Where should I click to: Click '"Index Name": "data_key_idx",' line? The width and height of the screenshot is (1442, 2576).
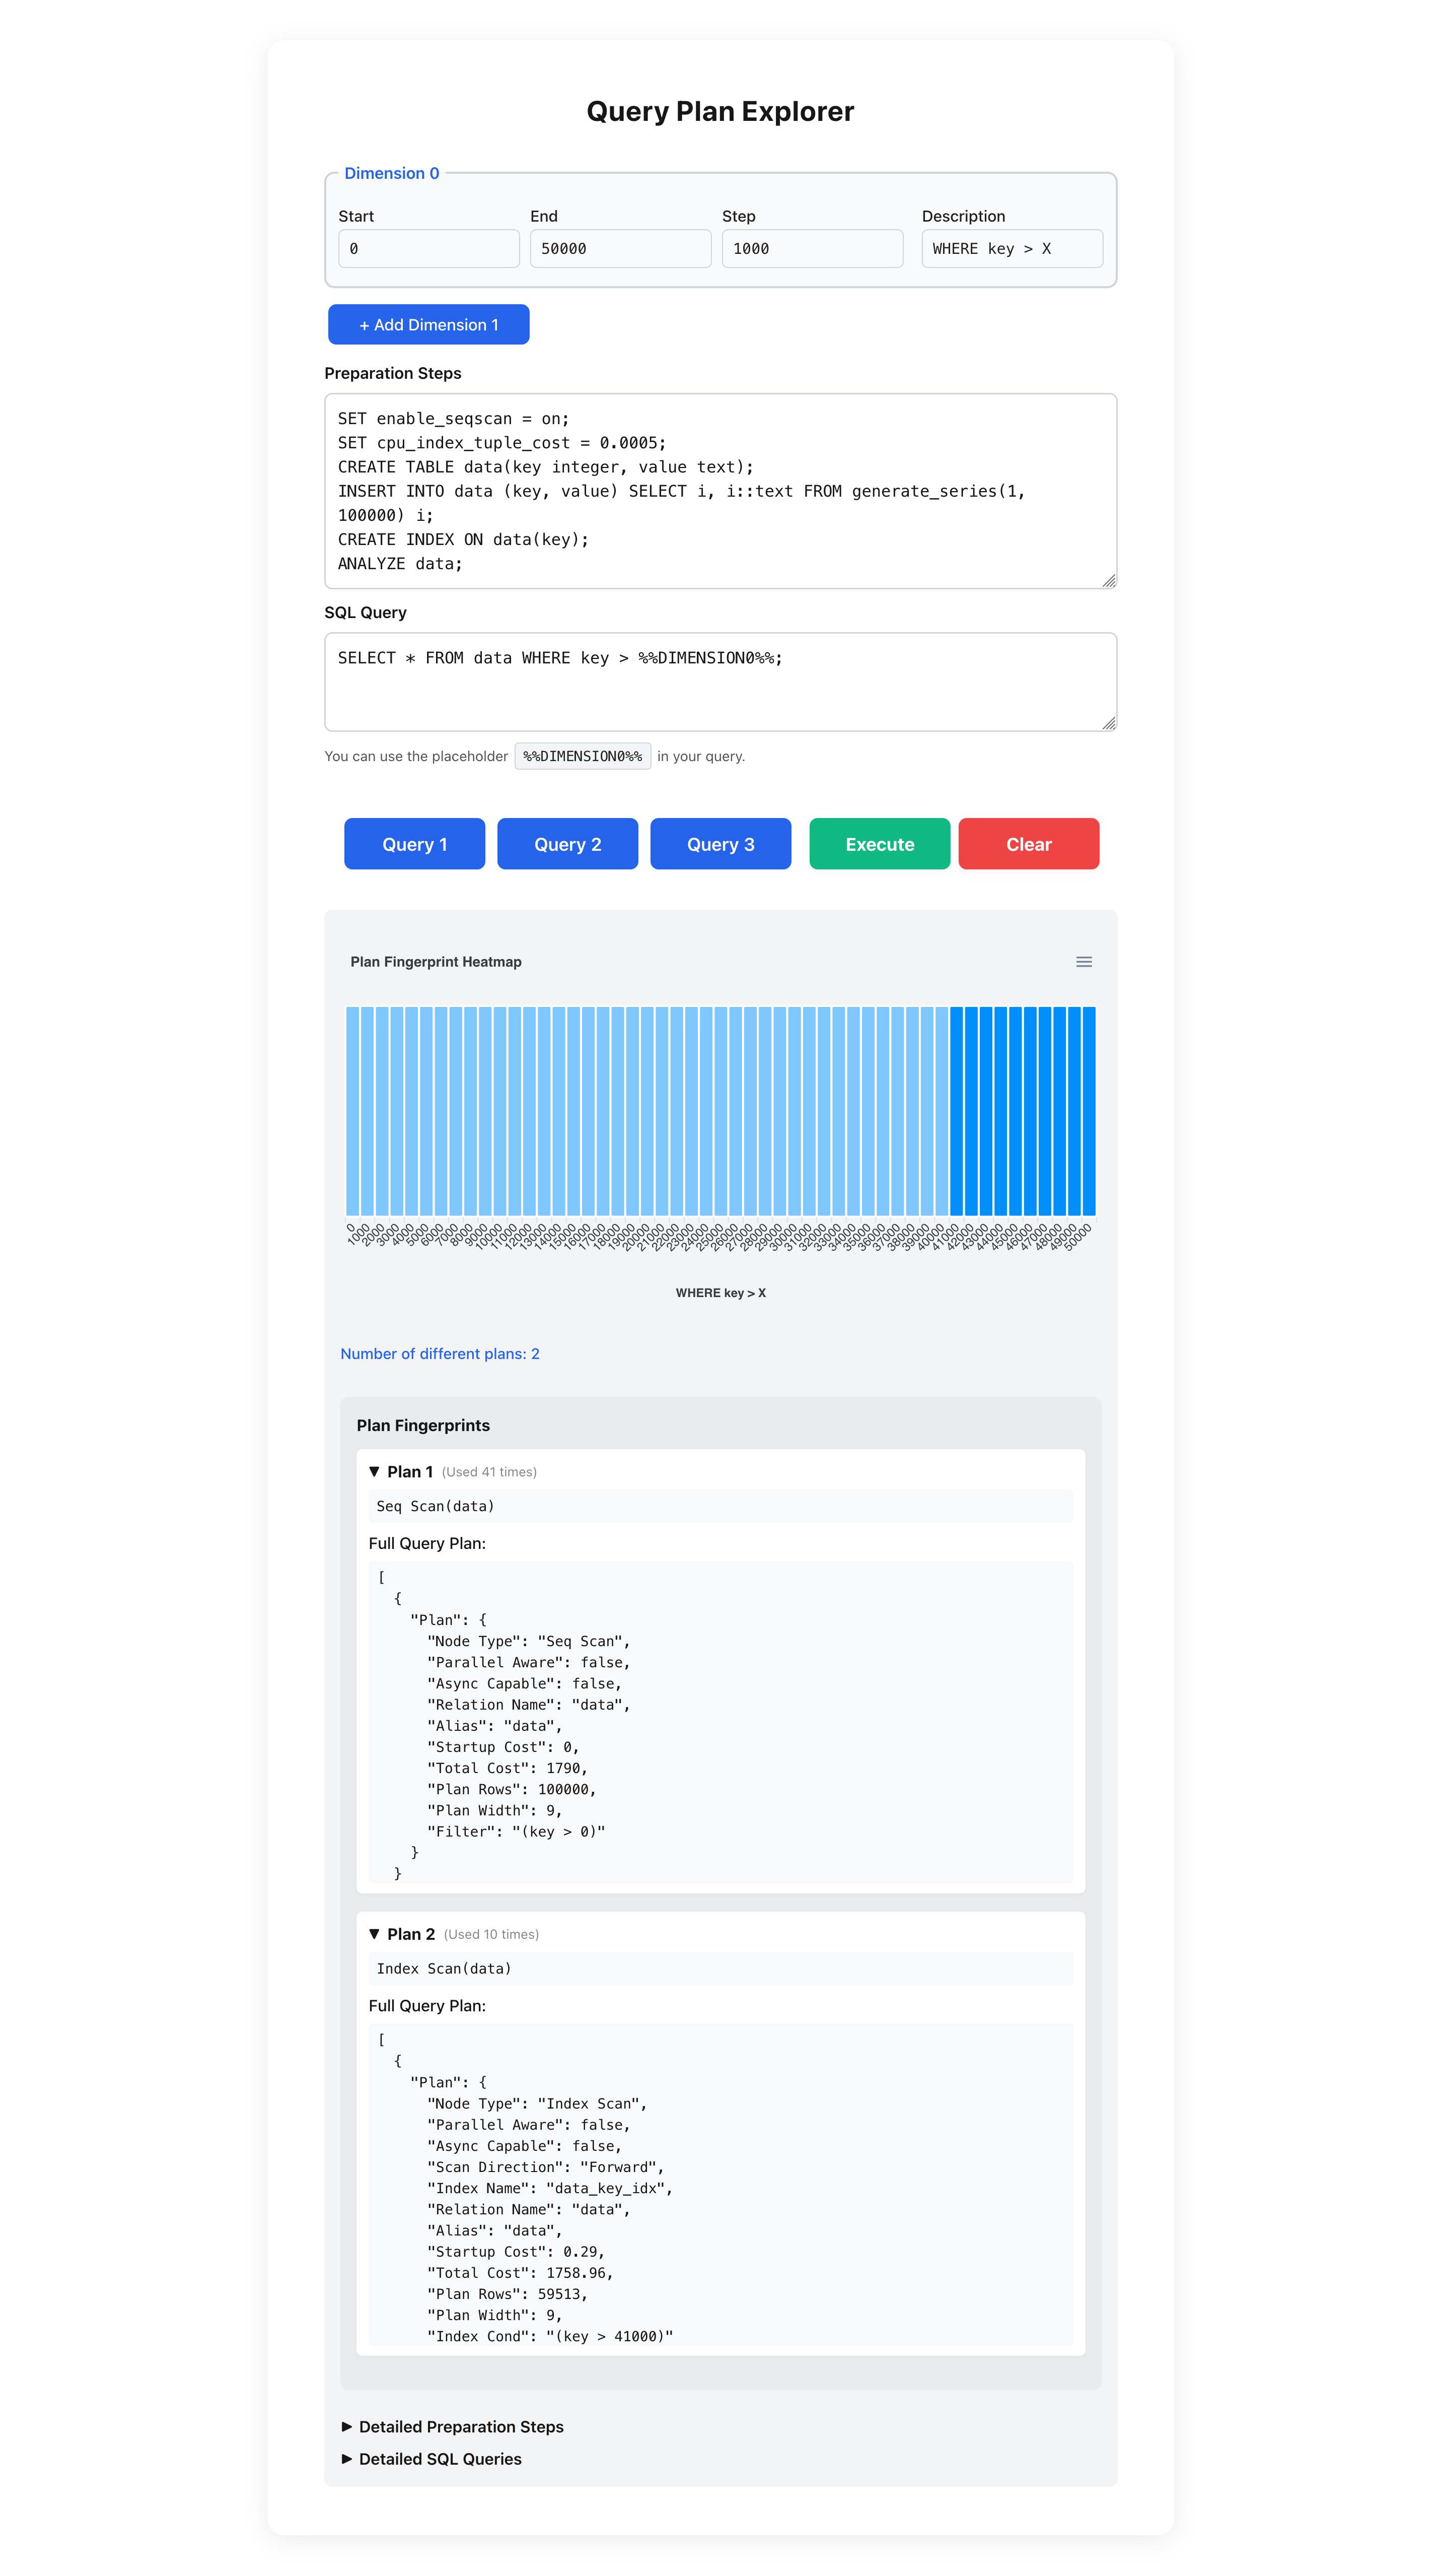point(551,2188)
